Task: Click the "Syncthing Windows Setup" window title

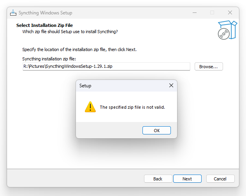Action: point(46,13)
